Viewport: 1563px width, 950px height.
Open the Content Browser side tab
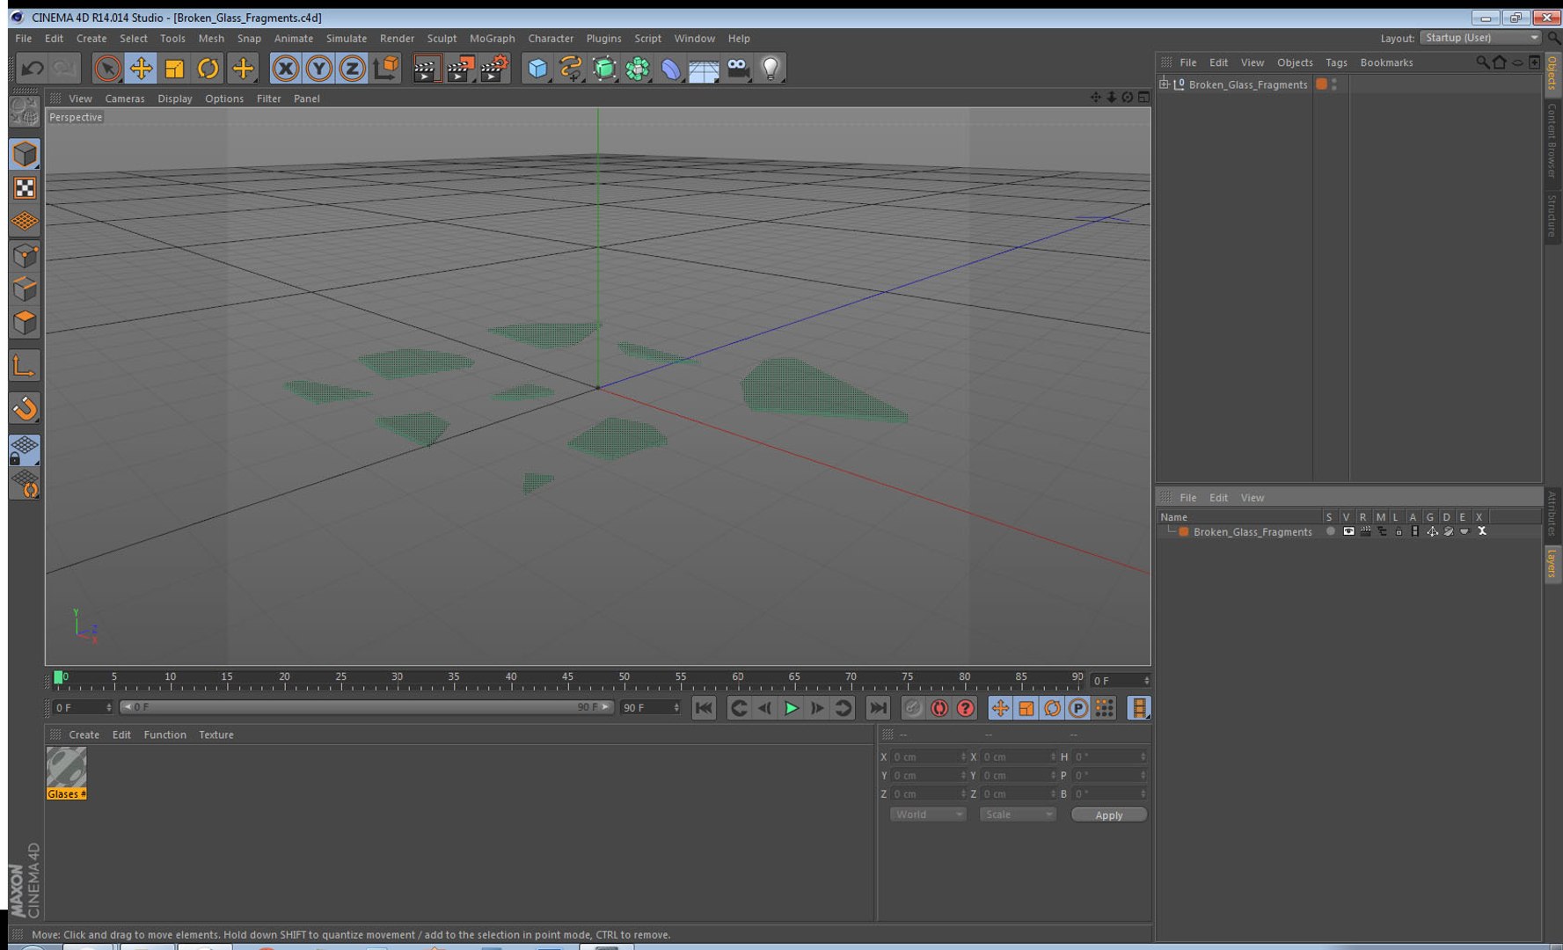click(1552, 140)
